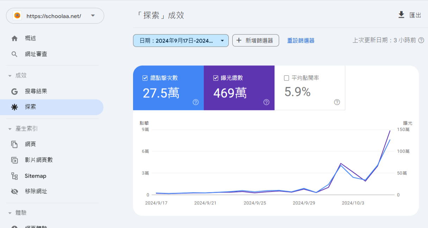The image size is (428, 228).
Task: Click the 影片網頁數 video icon
Action: (x=14, y=160)
